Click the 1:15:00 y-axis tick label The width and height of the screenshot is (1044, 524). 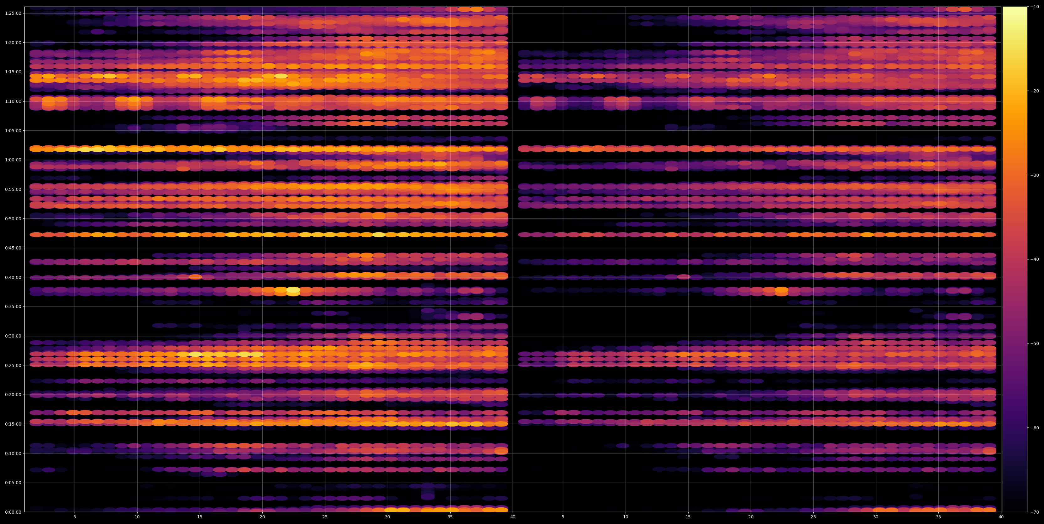click(x=13, y=72)
